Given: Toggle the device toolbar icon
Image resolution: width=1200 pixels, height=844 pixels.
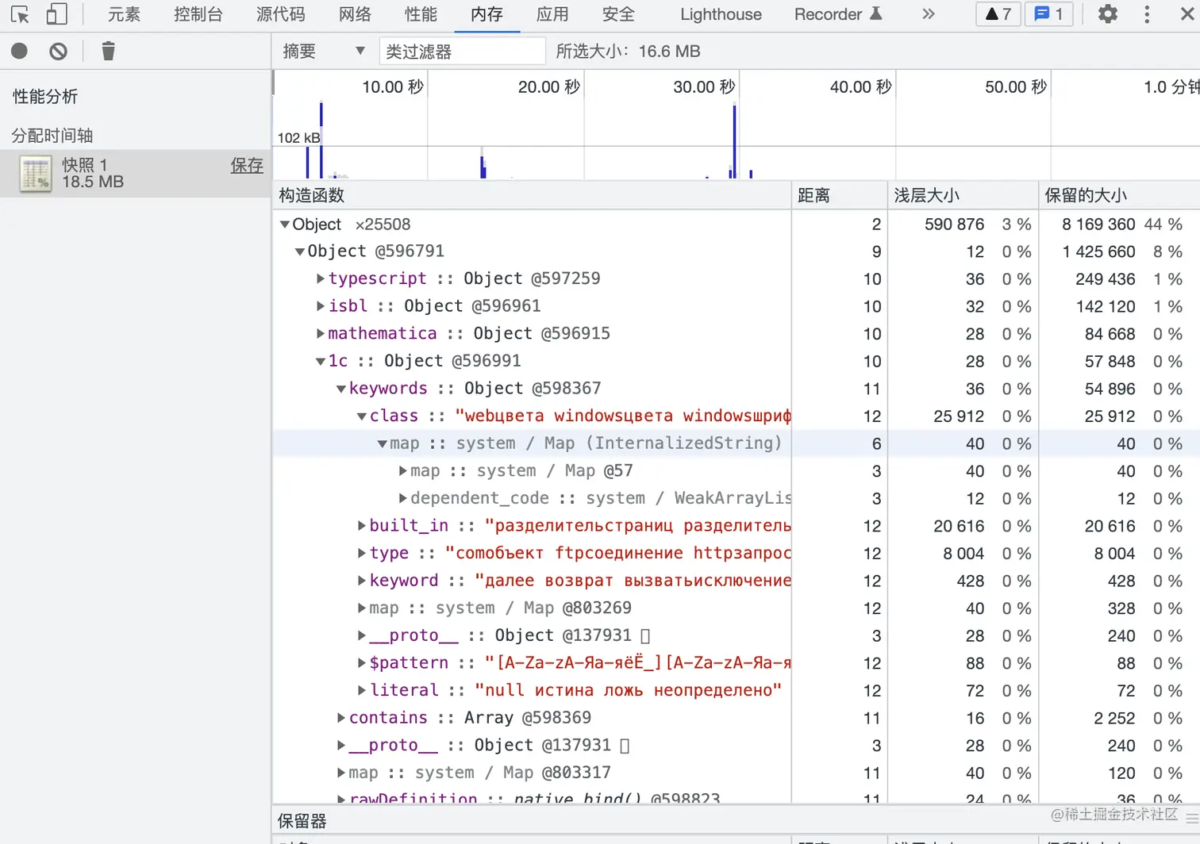Looking at the screenshot, I should pos(56,14).
